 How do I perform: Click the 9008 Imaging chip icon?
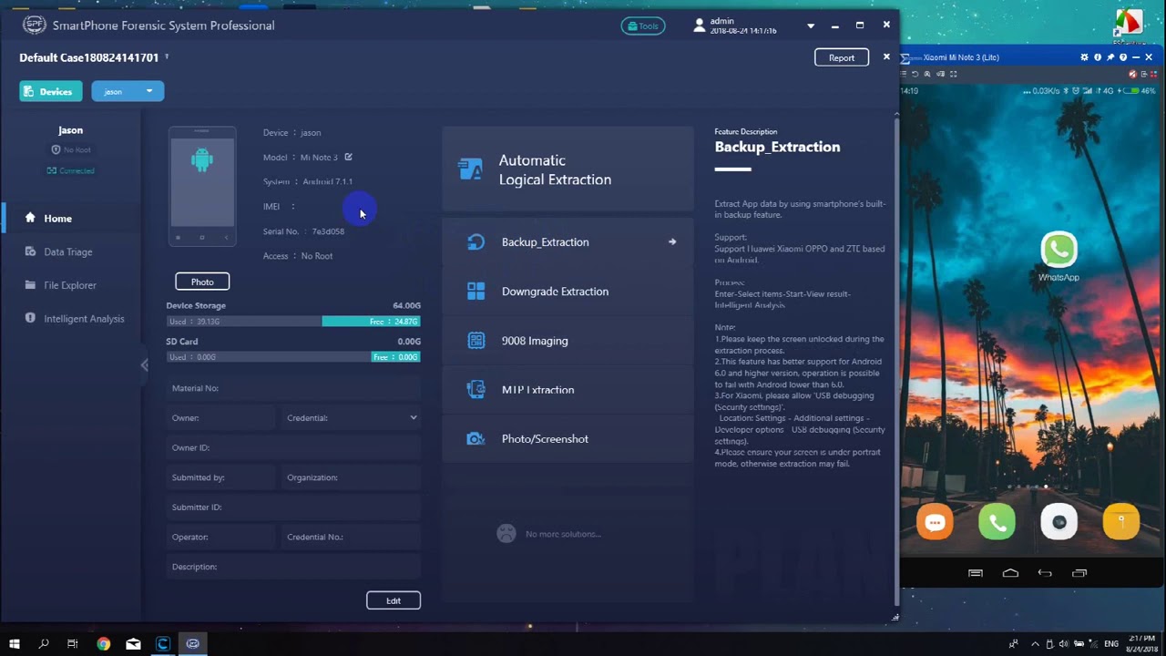pos(476,341)
